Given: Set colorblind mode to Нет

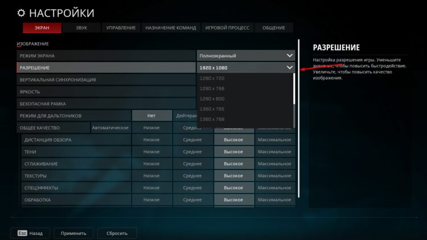Looking at the screenshot, I should [151, 115].
